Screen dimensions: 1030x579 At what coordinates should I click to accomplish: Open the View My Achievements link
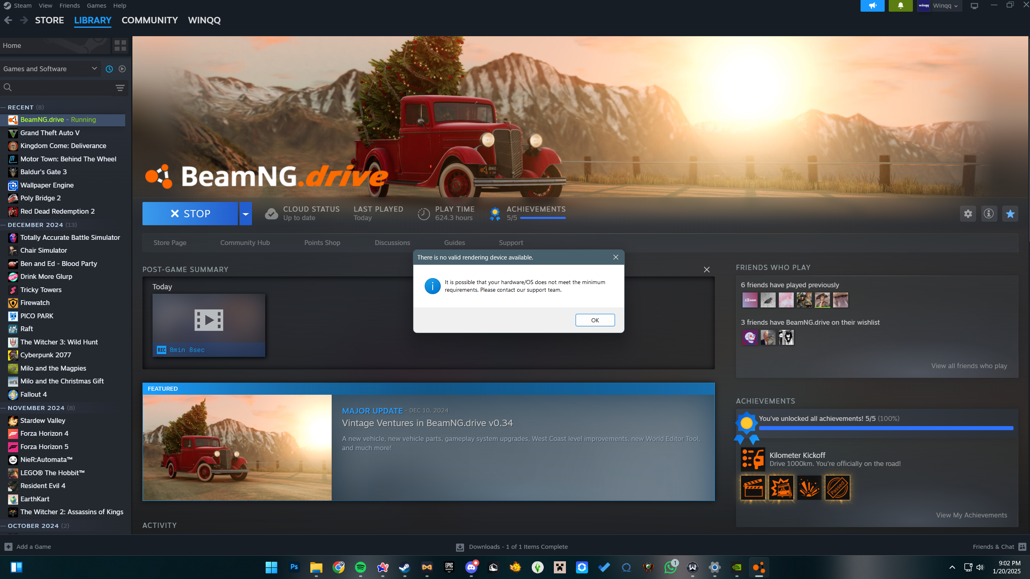[971, 515]
